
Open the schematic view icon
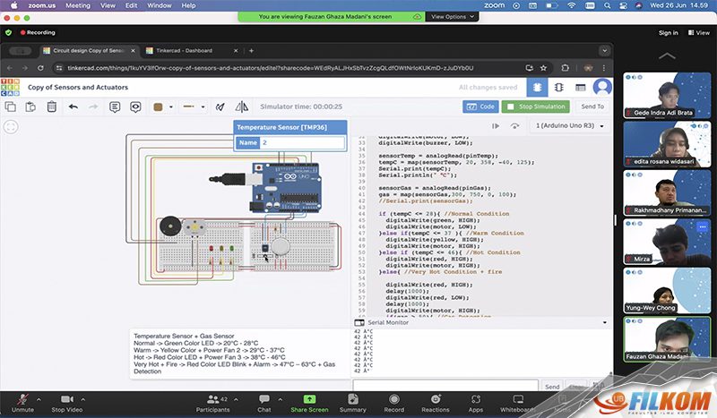pyautogui.click(x=558, y=88)
